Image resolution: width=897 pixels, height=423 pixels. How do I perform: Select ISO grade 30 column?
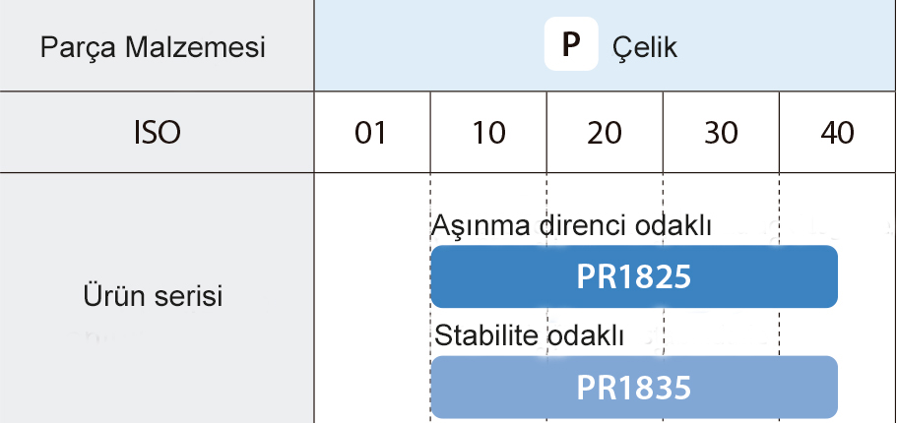(x=721, y=133)
